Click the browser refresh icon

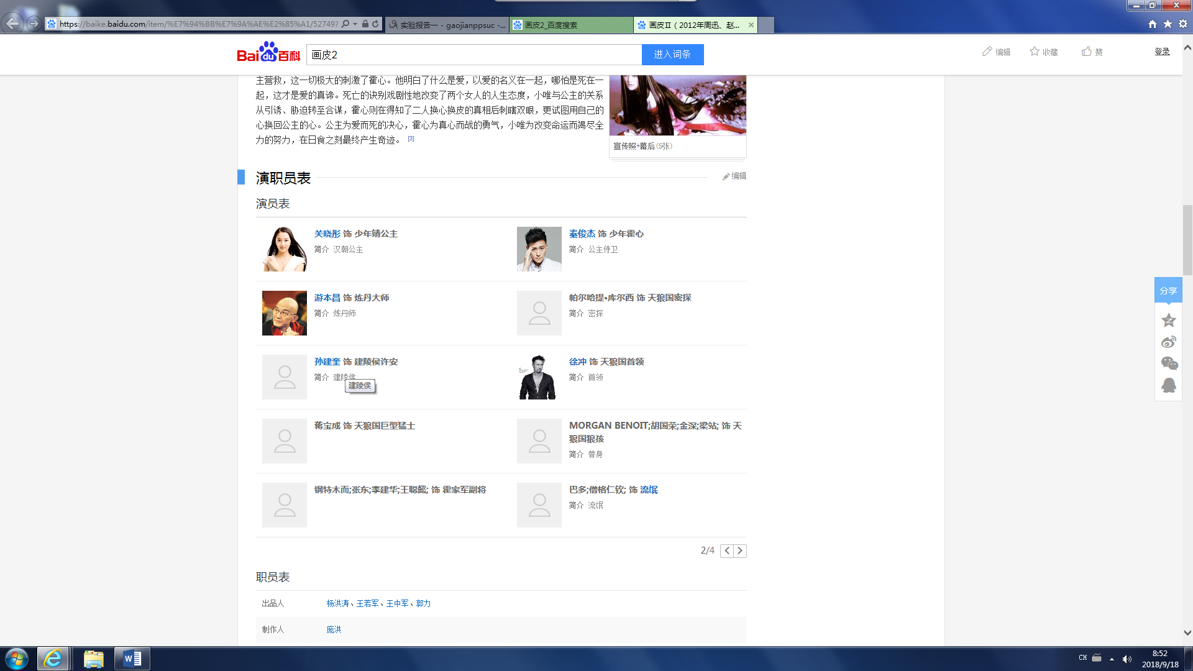click(375, 24)
